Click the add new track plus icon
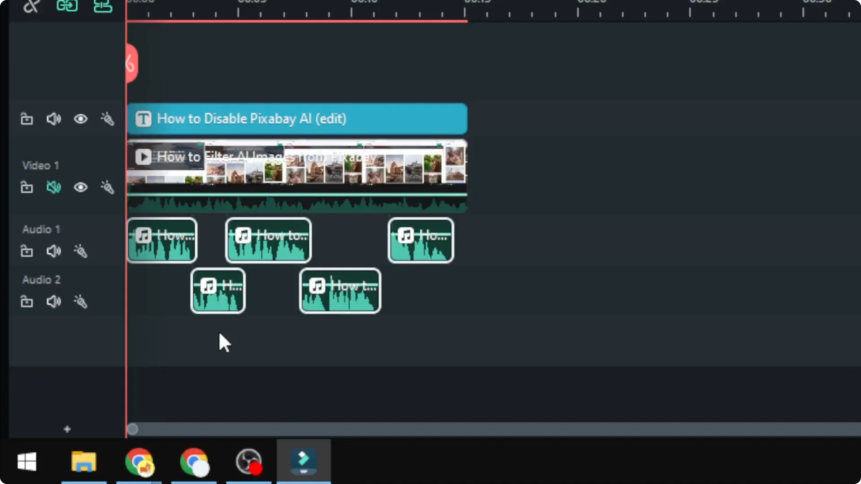The image size is (861, 484). click(67, 429)
